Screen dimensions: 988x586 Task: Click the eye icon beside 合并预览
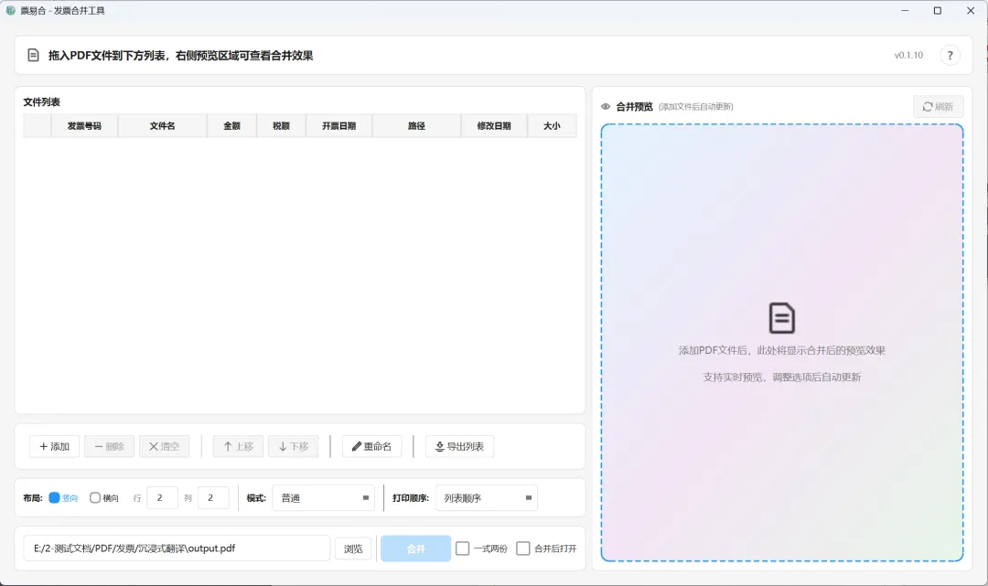pos(606,106)
